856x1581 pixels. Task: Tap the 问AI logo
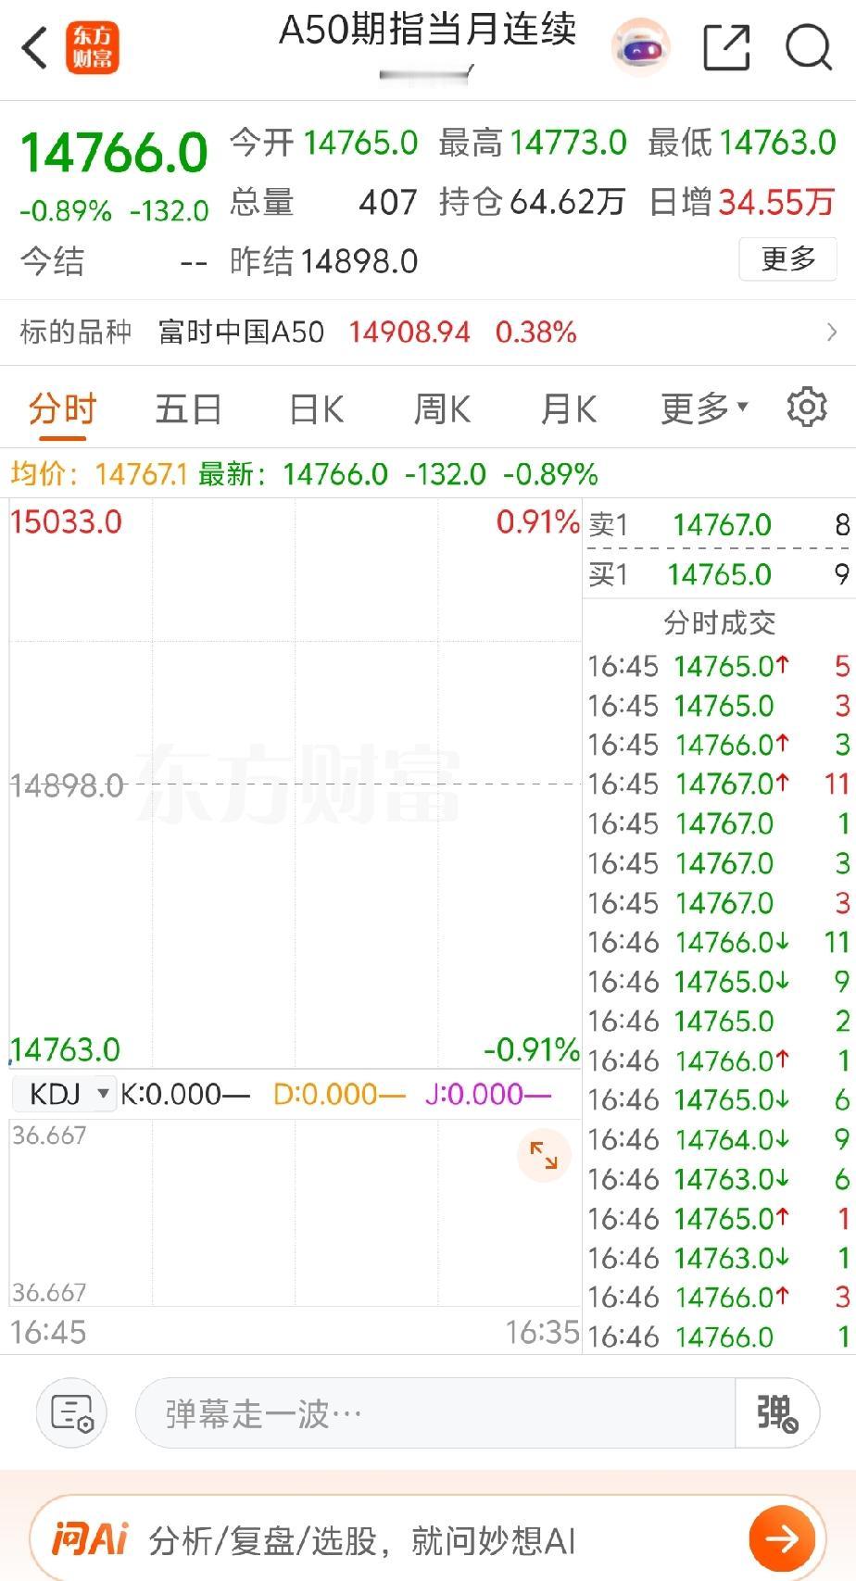click(x=89, y=1539)
